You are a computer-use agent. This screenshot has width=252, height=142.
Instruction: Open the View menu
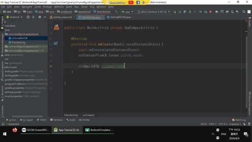(17, 7)
